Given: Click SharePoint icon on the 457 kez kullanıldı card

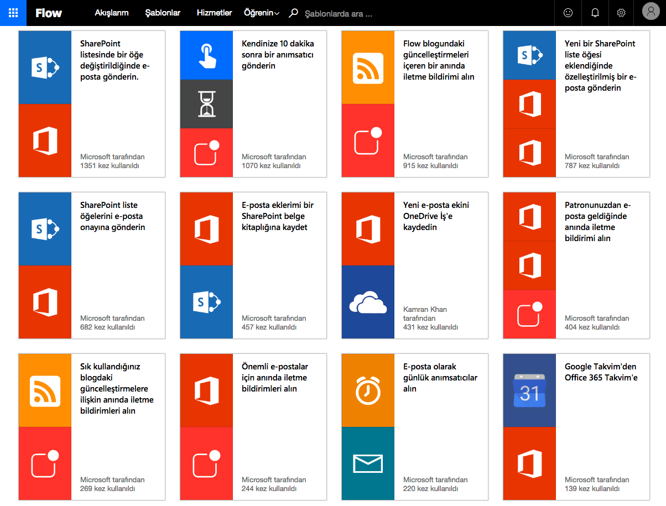Looking at the screenshot, I should [206, 302].
